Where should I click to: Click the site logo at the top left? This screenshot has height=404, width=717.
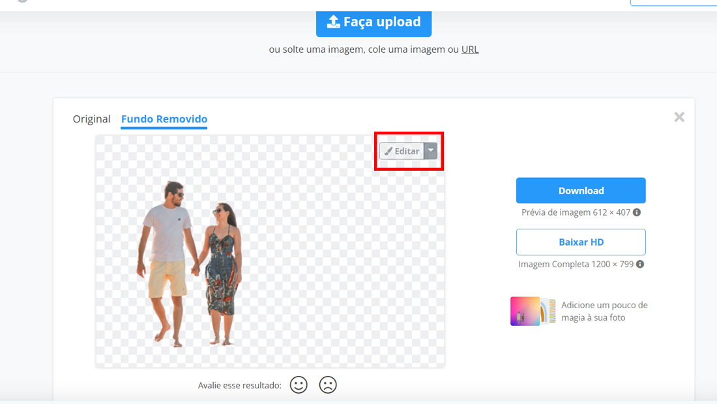tap(22, 1)
